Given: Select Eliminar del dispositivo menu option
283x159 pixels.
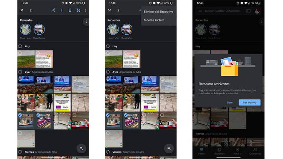Looking at the screenshot, I should click(x=158, y=12).
